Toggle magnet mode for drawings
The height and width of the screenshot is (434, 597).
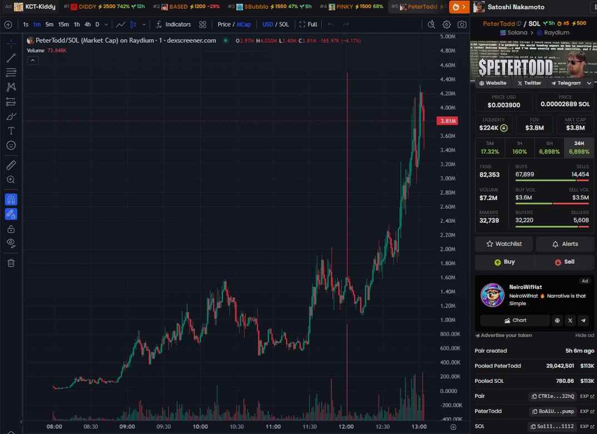[11, 199]
